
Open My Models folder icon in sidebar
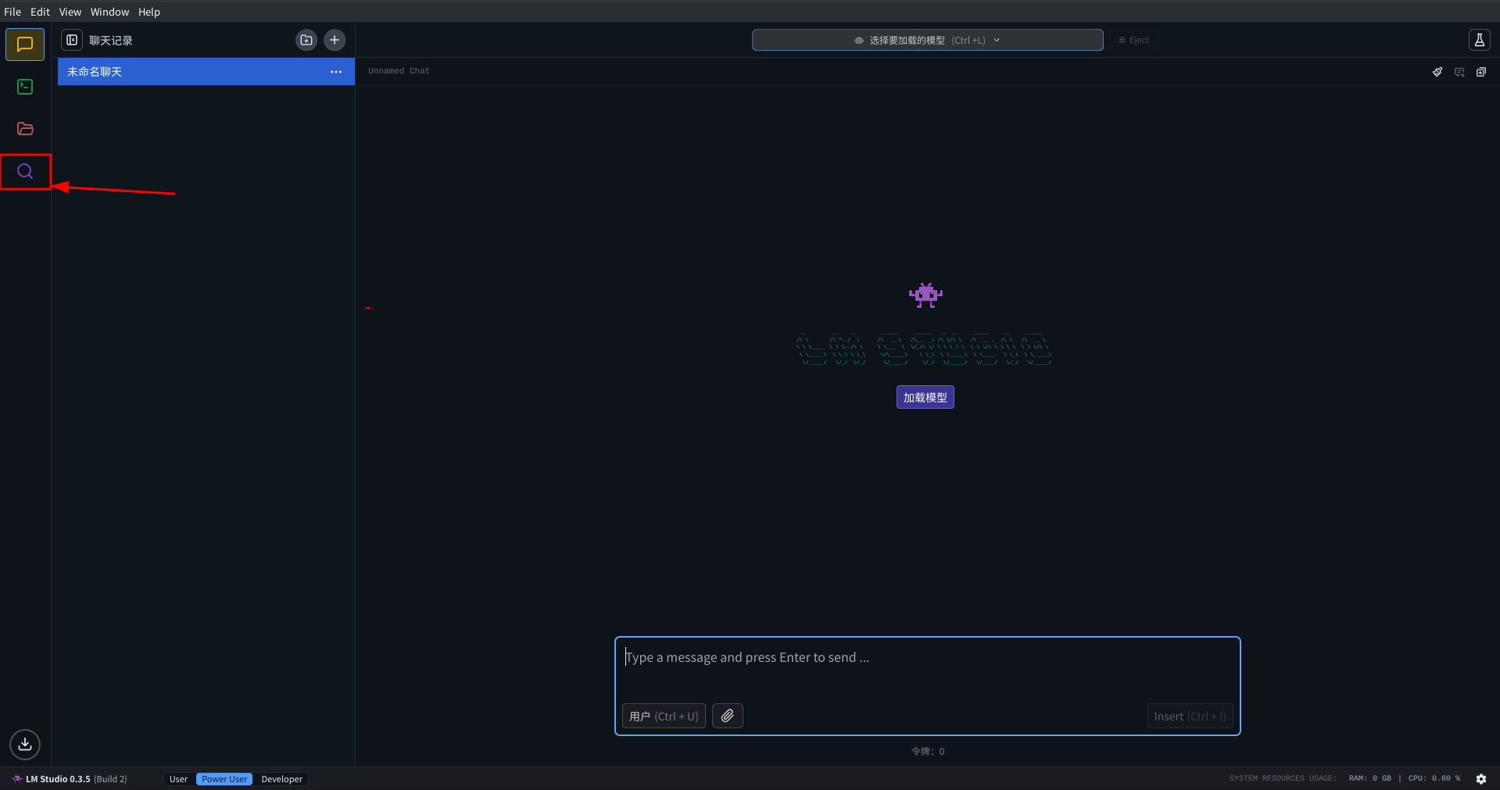25,129
